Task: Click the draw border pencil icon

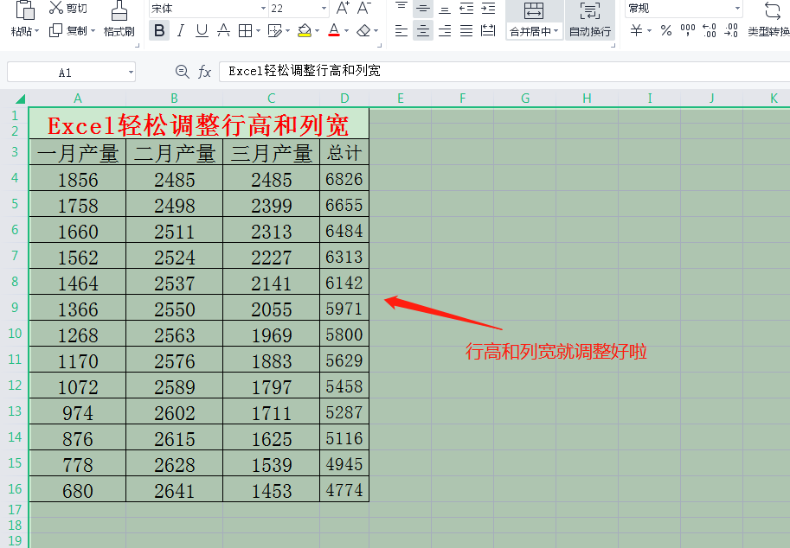Action: (x=275, y=31)
